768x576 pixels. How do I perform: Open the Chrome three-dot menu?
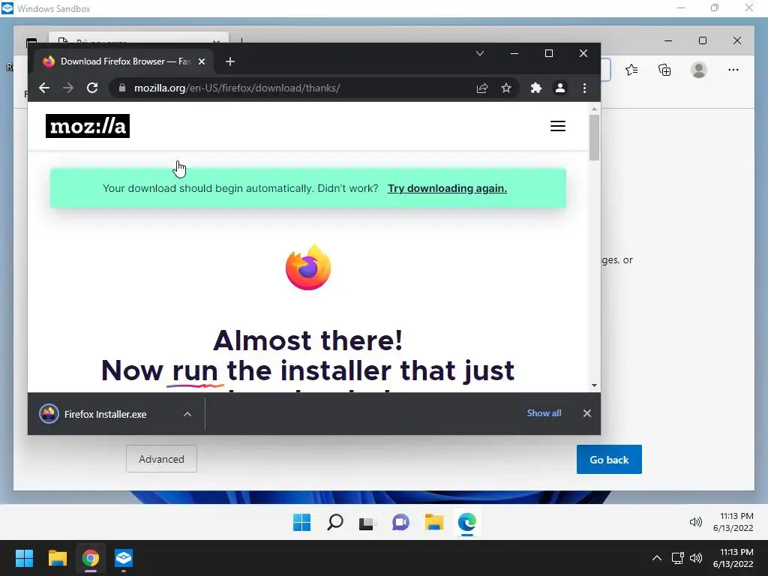point(584,88)
